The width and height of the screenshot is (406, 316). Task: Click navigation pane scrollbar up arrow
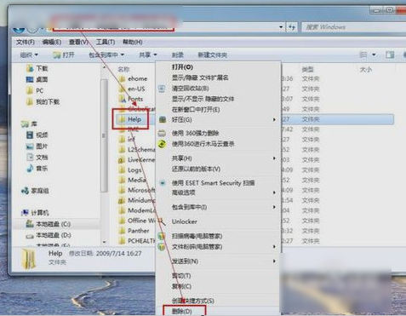[104, 67]
